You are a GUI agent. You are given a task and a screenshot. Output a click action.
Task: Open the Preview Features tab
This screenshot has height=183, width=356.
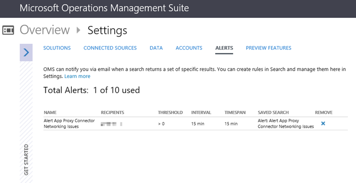click(x=269, y=48)
